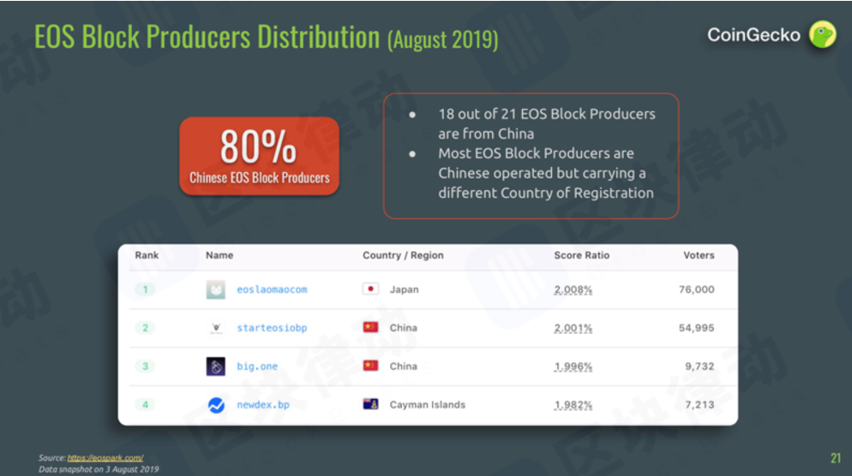Click the newdex.bp blue logo icon
Viewport: 852px width, 476px height.
216,405
